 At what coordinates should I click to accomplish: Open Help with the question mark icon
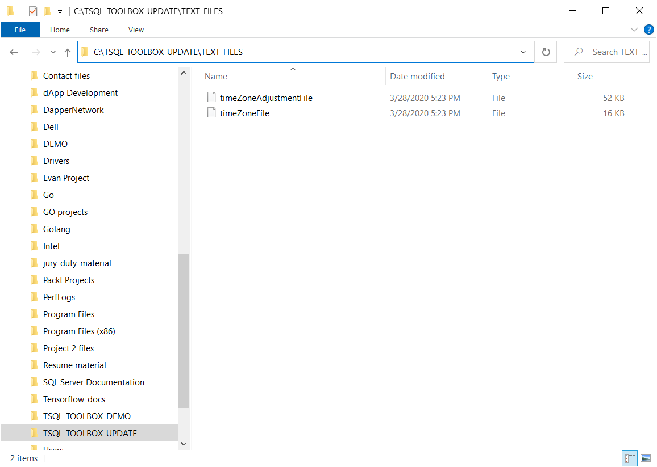tap(648, 30)
